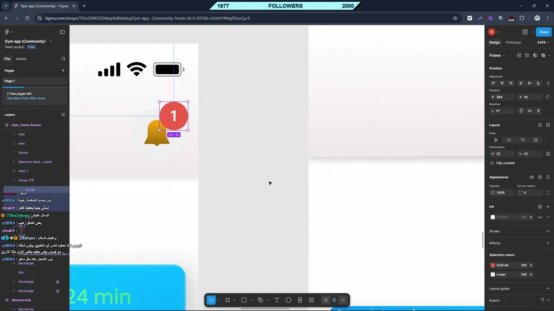Toggle layer visibility eye in Appearance
The width and height of the screenshot is (554, 311).
[x=532, y=177]
